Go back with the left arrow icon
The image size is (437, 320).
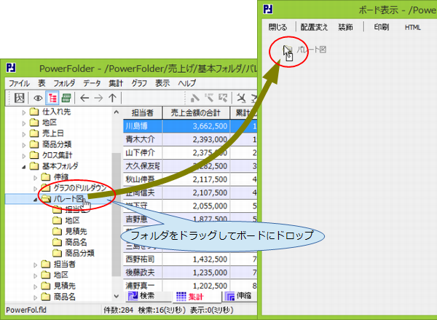[x=84, y=98]
